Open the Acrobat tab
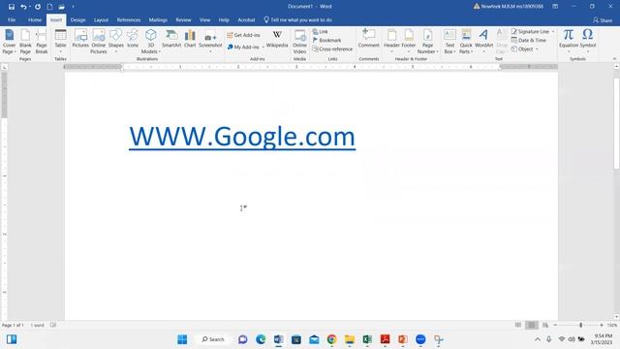The image size is (620, 349). (x=246, y=19)
